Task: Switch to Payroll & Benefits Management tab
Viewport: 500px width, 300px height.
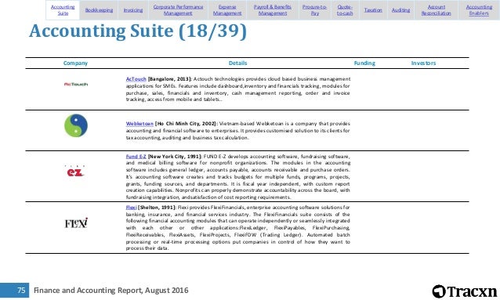Action: tap(272, 10)
